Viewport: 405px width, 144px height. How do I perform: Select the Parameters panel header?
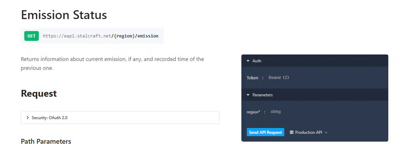[315, 95]
